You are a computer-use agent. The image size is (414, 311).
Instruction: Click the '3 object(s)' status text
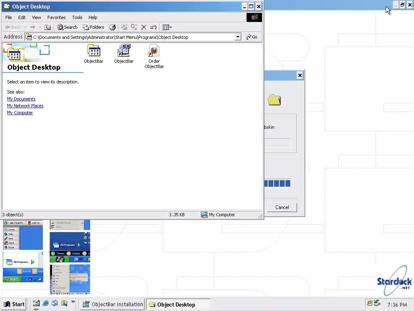pyautogui.click(x=13, y=215)
